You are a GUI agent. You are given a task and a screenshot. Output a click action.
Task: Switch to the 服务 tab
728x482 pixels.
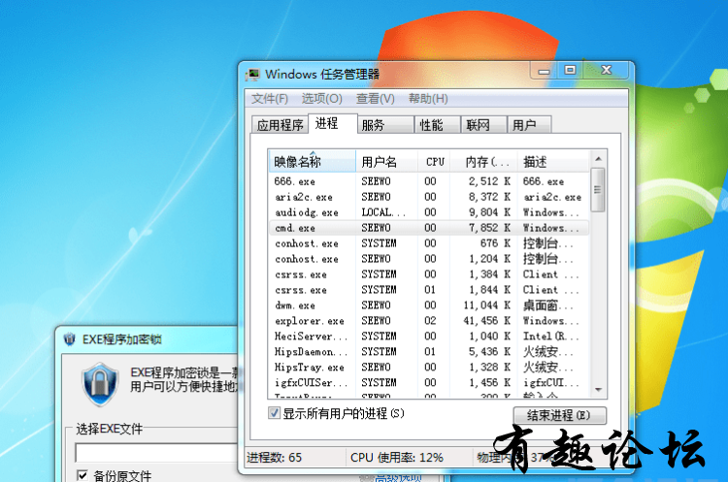click(x=385, y=125)
